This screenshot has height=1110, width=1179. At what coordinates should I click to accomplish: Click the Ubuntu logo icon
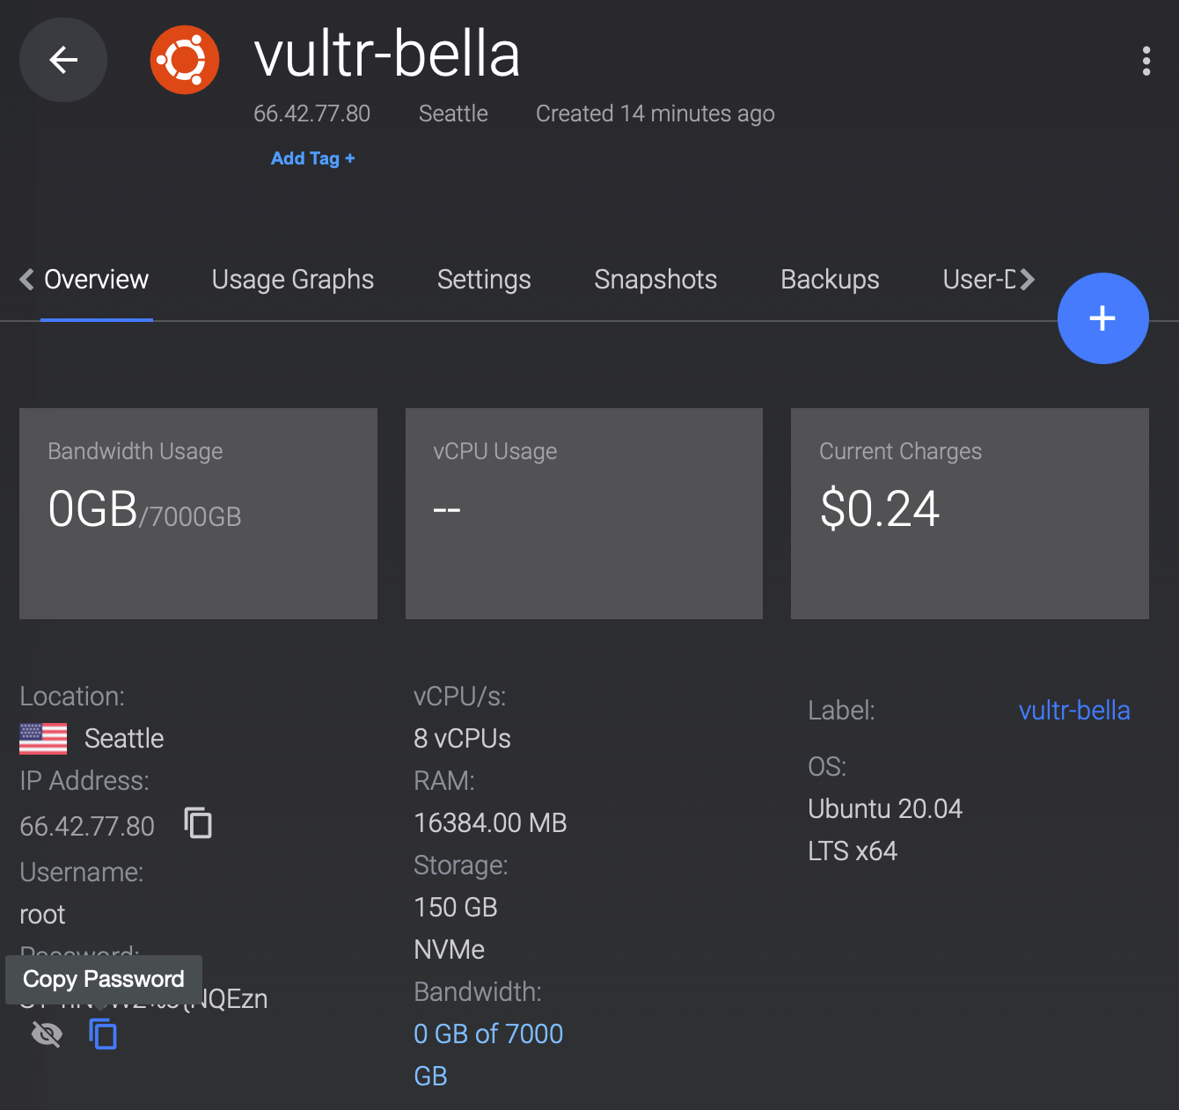[185, 60]
